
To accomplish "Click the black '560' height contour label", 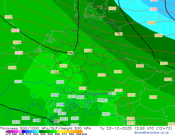I will pyautogui.click(x=70, y=53).
